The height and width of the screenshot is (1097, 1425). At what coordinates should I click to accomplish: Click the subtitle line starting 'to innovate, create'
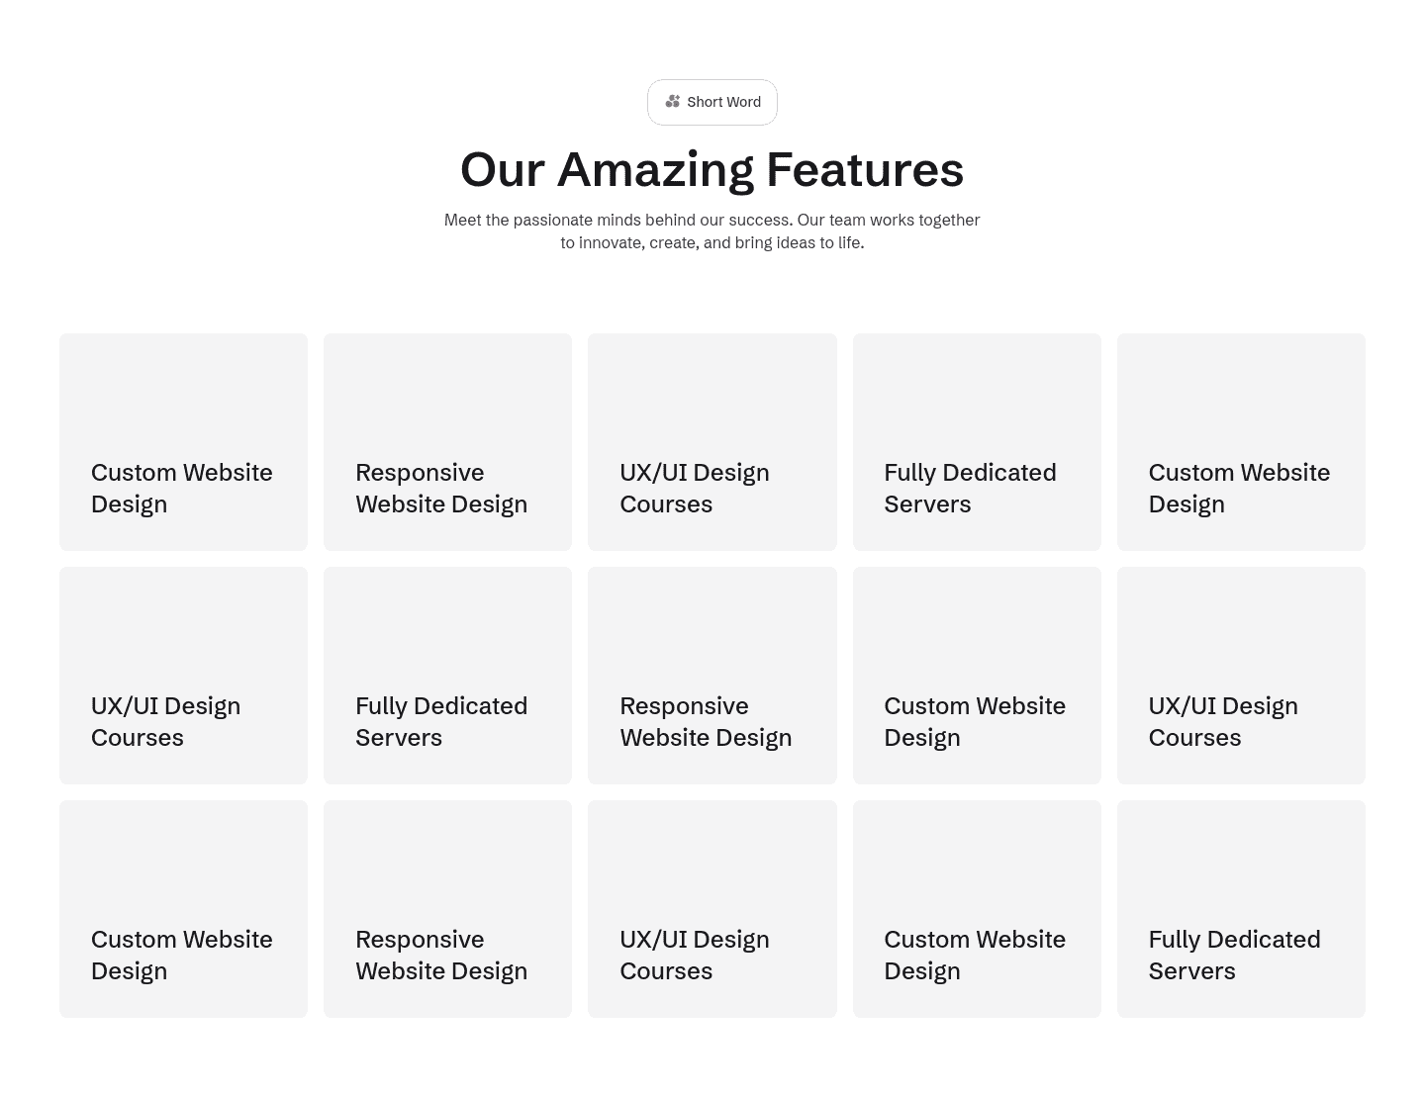(712, 242)
